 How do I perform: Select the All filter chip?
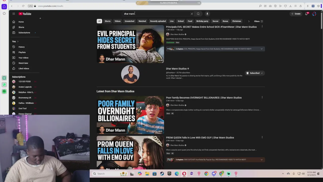coord(99,21)
